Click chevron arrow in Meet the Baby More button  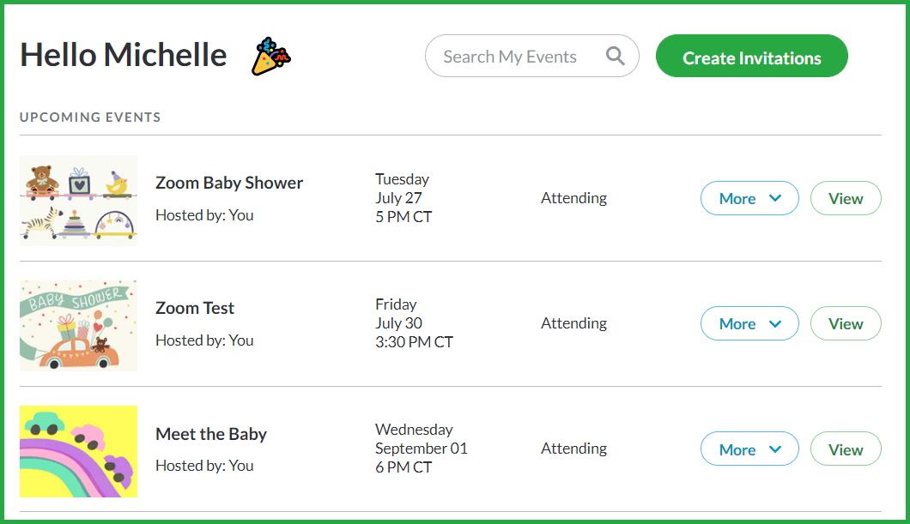click(774, 449)
